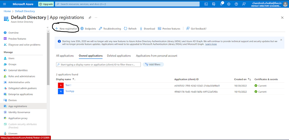The height and width of the screenshot is (140, 289).
Task: Open Users in the sidebar
Action: [x=11, y=58]
